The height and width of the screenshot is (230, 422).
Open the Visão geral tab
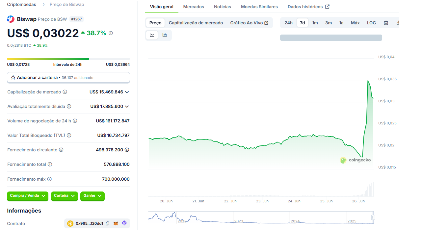[162, 7]
